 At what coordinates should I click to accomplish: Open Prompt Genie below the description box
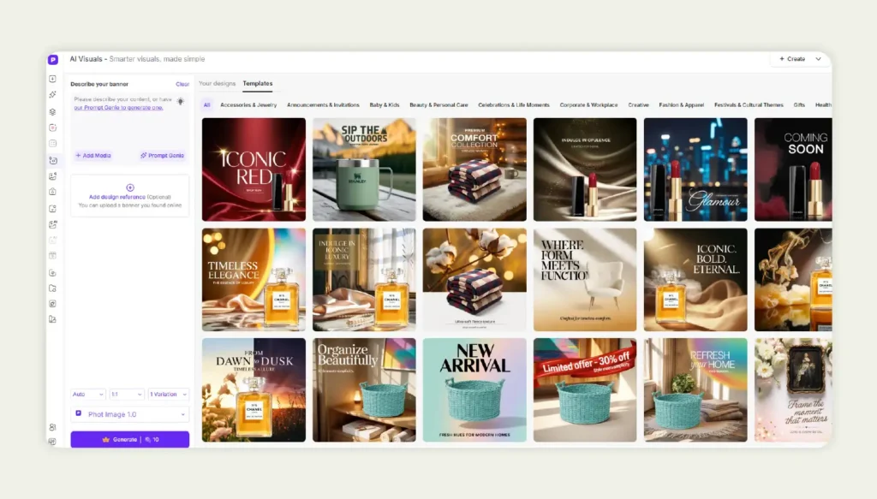[x=163, y=155]
